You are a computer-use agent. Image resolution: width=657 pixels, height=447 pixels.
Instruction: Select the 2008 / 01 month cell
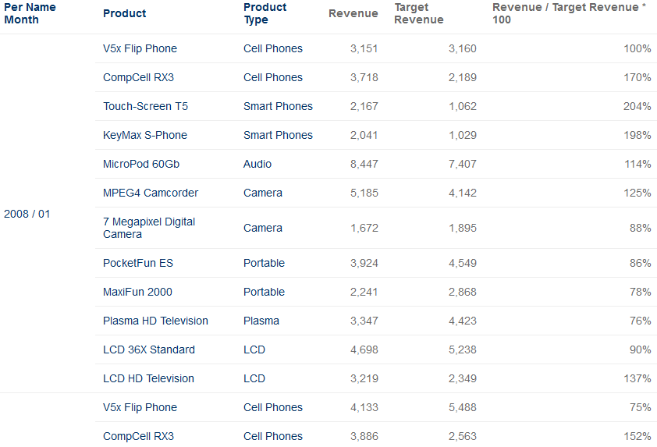(x=27, y=214)
